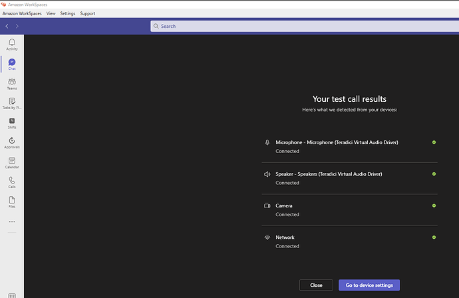Go to the Shifts app
Screen dimensions: 459x298
(12, 123)
